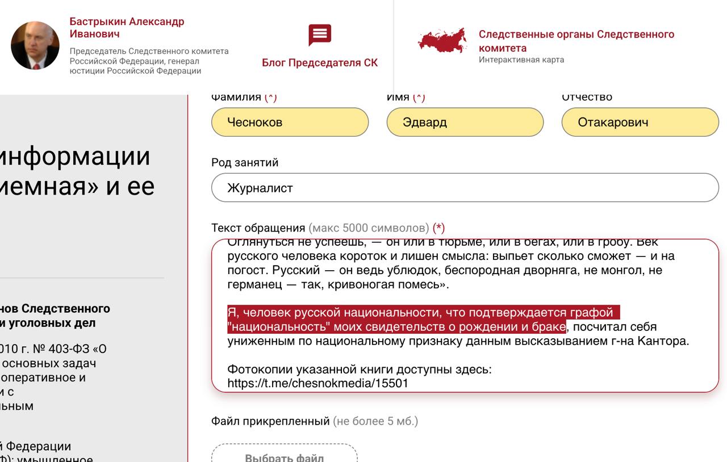Click the sidebar text mentioning № 403-ФЗ
Screen dimensions: 727x462
click(x=53, y=349)
